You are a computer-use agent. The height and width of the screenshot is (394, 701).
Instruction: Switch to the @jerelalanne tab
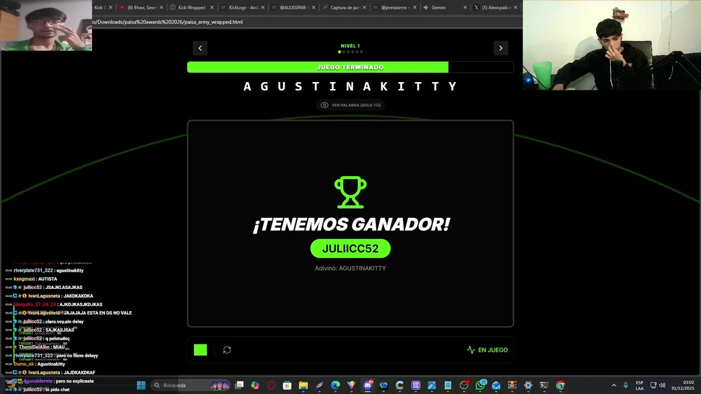tap(395, 8)
